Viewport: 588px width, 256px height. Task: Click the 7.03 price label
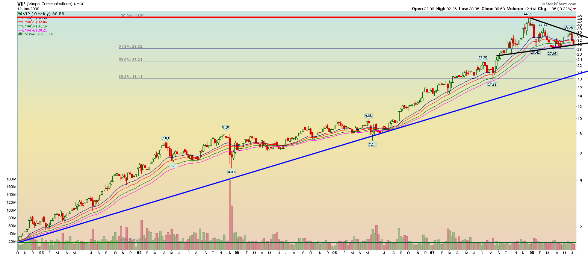(x=166, y=138)
